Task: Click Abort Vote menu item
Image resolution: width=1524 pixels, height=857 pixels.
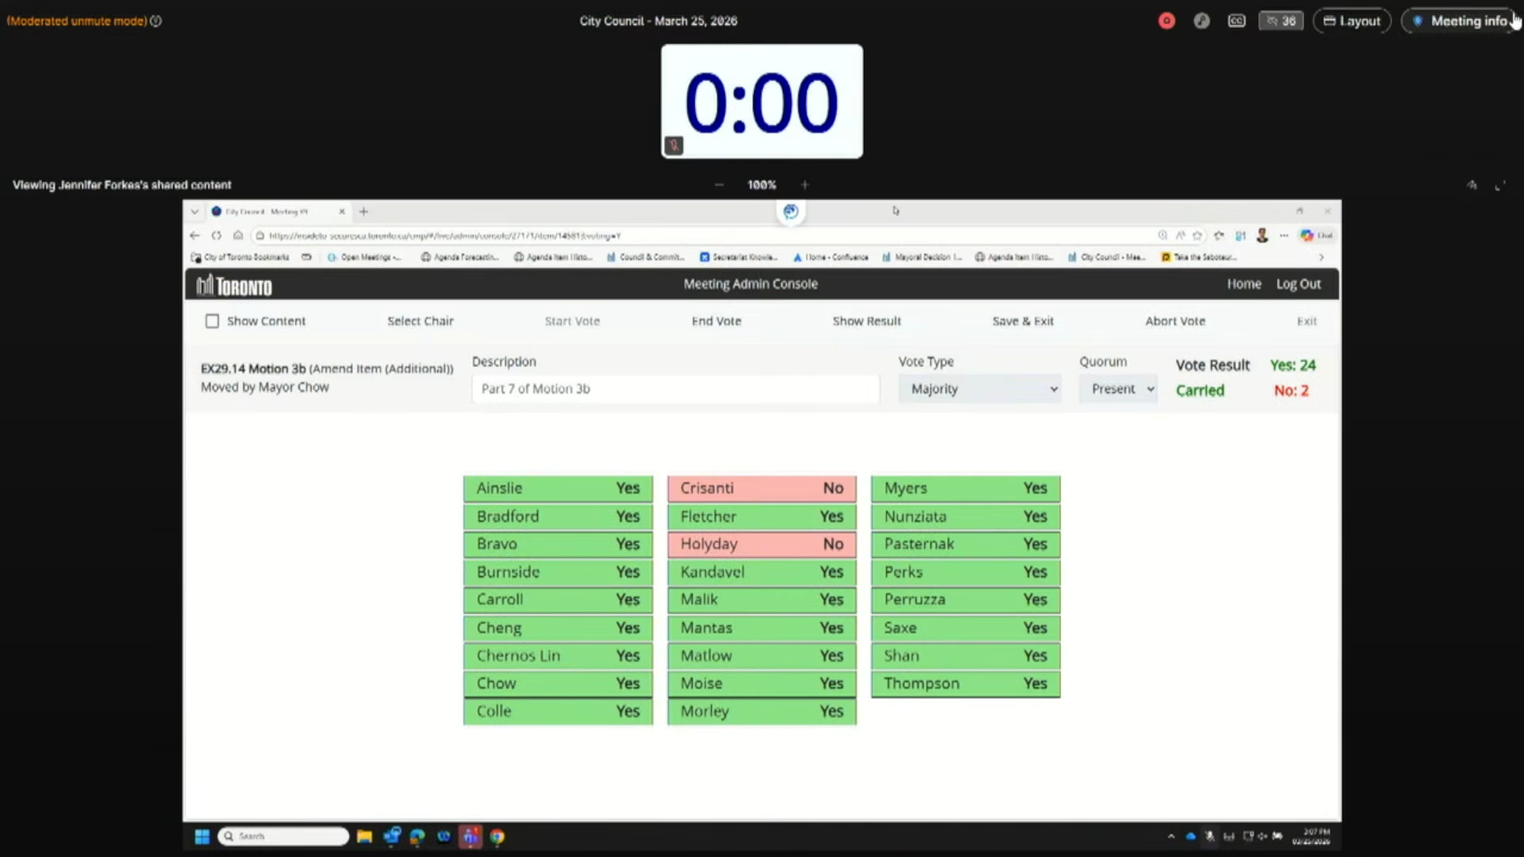Action: click(1175, 321)
